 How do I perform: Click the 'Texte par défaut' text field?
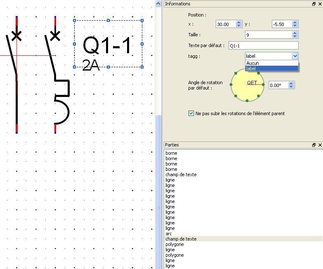[x=263, y=45]
